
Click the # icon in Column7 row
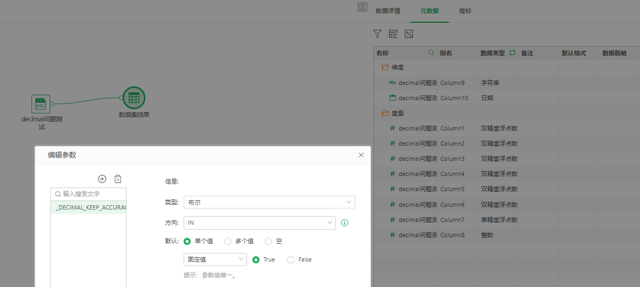tap(393, 219)
